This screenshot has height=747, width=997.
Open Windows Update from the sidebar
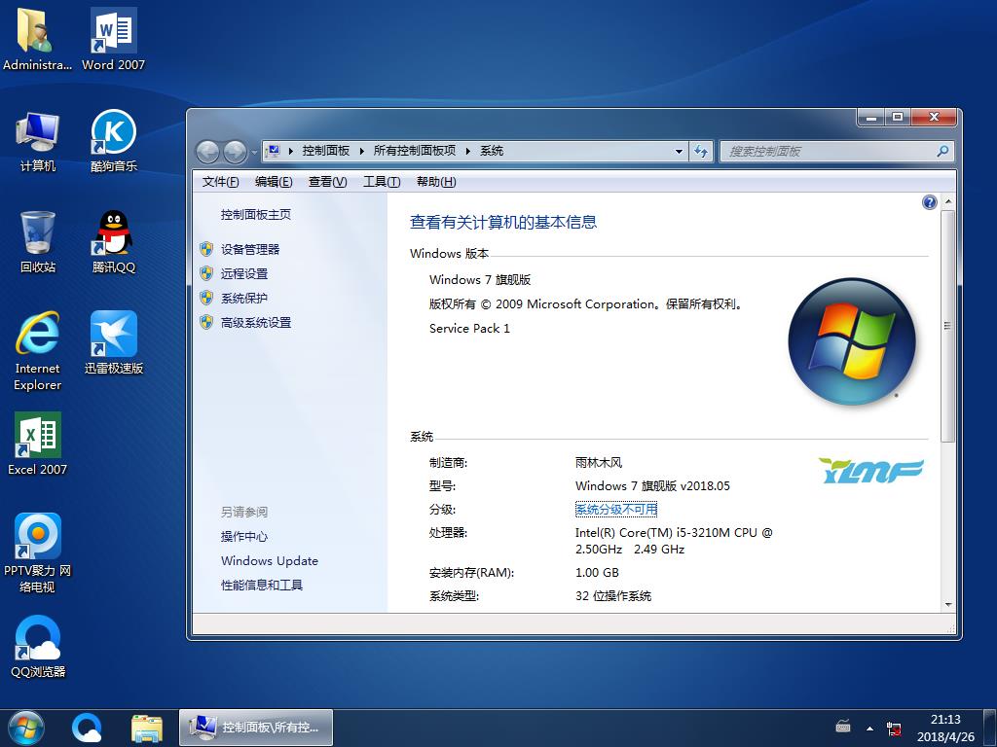click(x=270, y=561)
